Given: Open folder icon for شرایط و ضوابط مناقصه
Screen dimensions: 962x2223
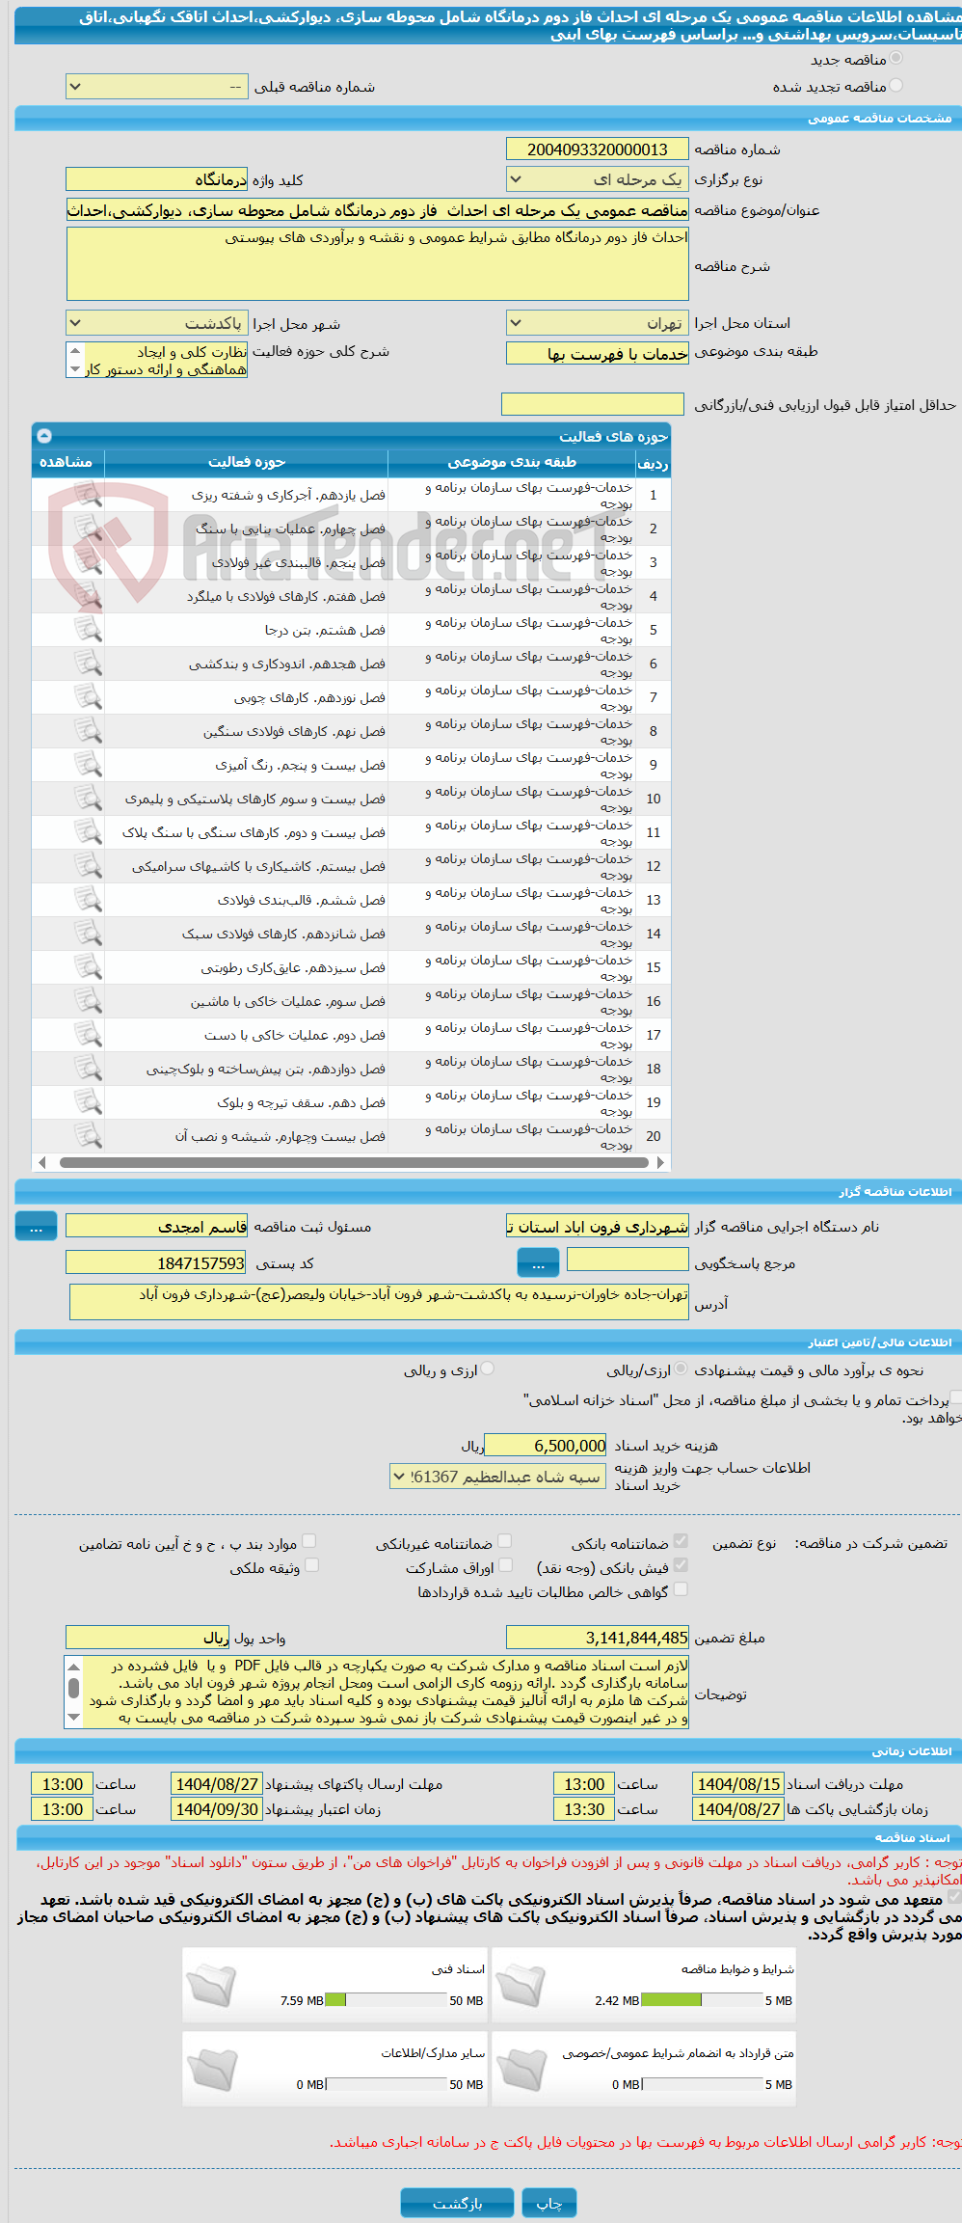Looking at the screenshot, I should pyautogui.click(x=521, y=1985).
